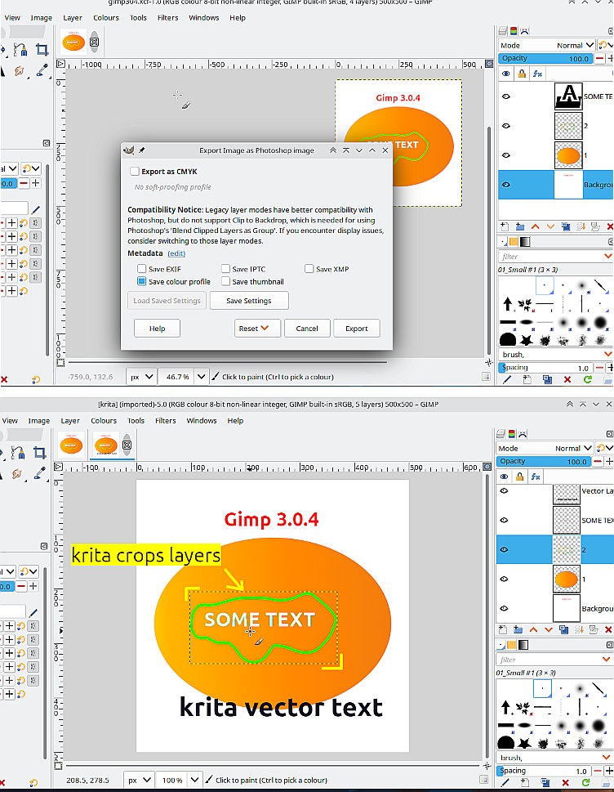Open the Gradients tab in upper brushes dock
The height and width of the screenshot is (792, 614).
525,242
